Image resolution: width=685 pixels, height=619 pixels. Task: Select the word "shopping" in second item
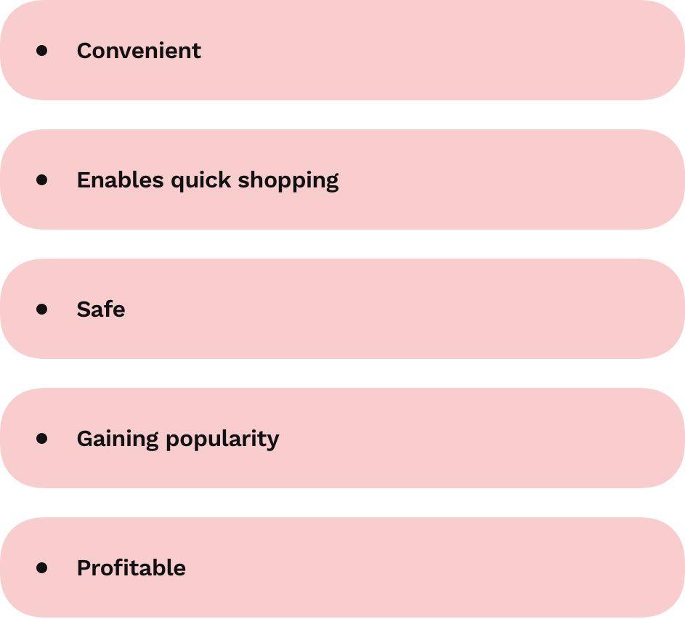coord(288,181)
